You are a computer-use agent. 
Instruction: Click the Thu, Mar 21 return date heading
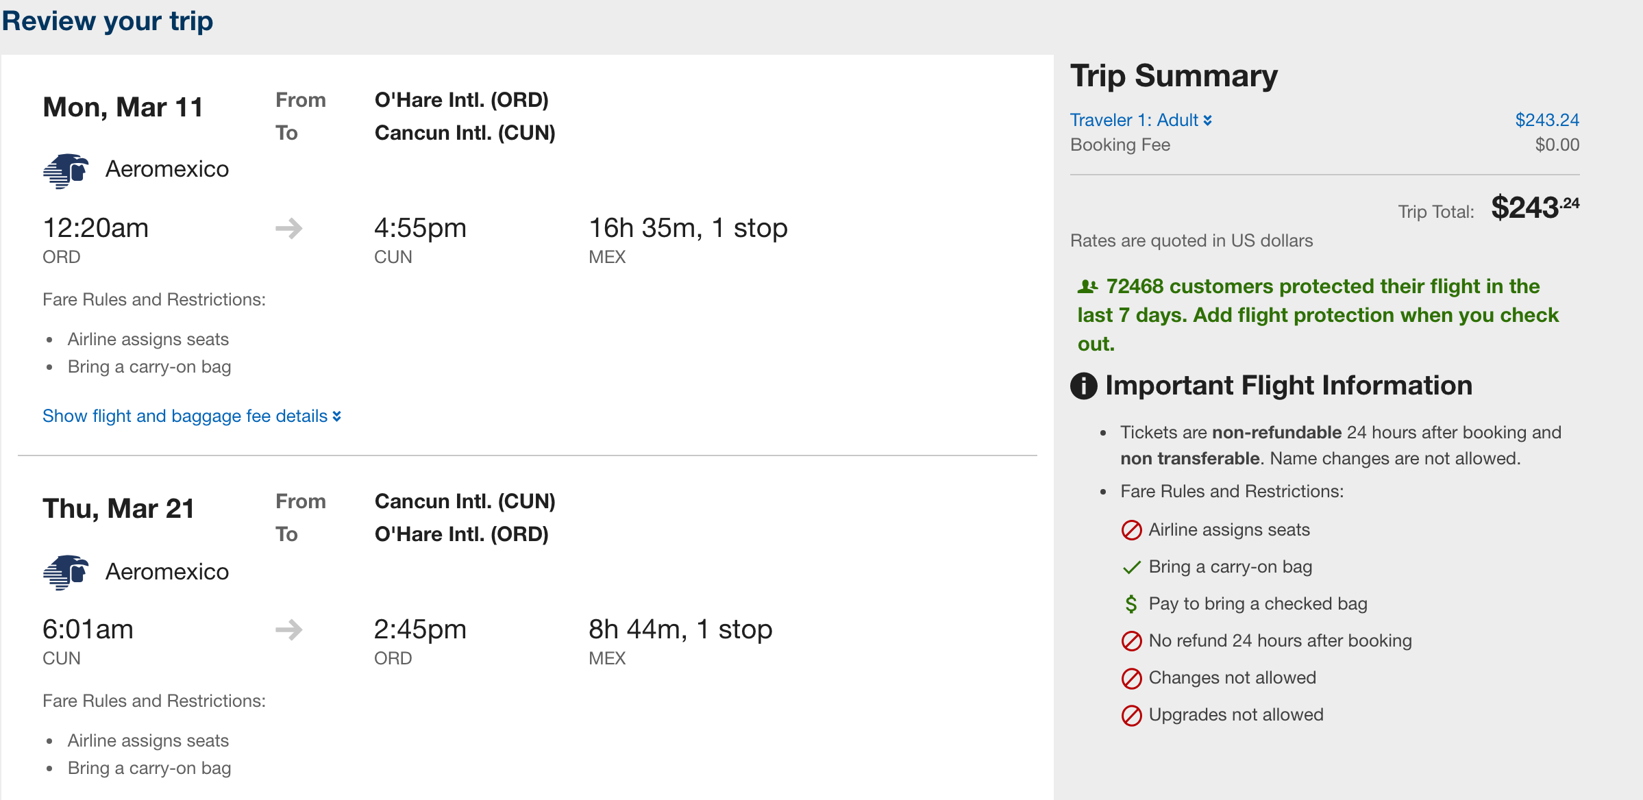coord(119,509)
